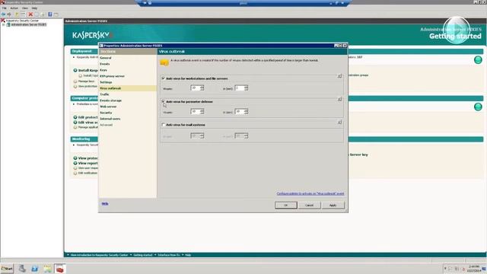Open the Help menu in the menu bar
This screenshot has height=274, width=487.
coord(34,8)
